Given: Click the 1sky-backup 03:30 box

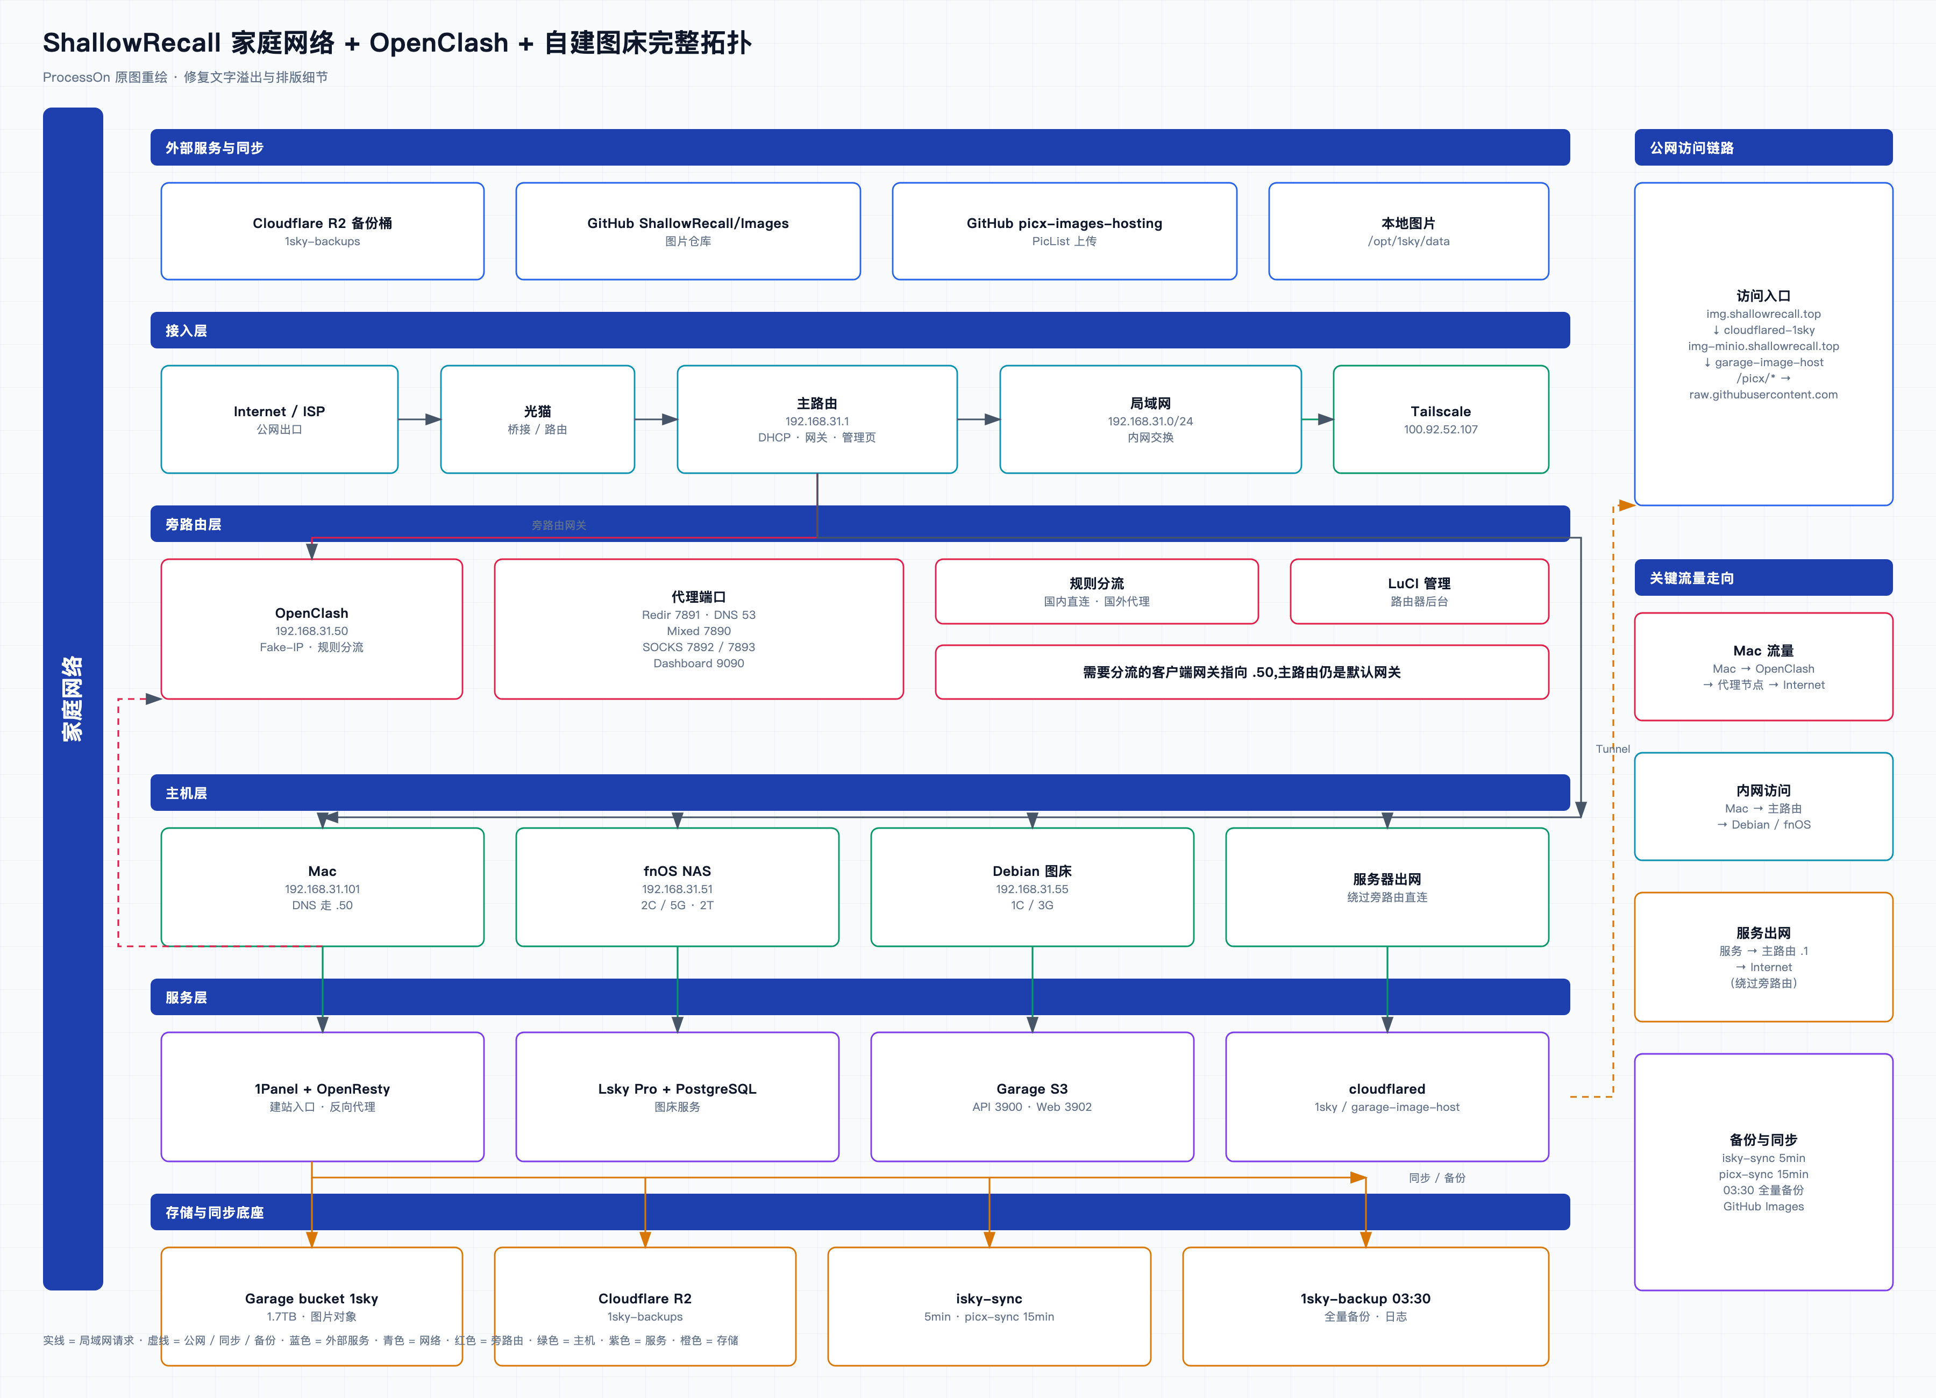Looking at the screenshot, I should (x=1366, y=1306).
